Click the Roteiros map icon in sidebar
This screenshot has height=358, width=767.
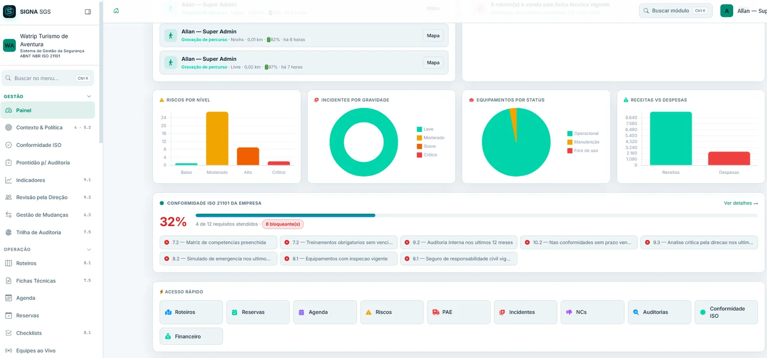9,263
